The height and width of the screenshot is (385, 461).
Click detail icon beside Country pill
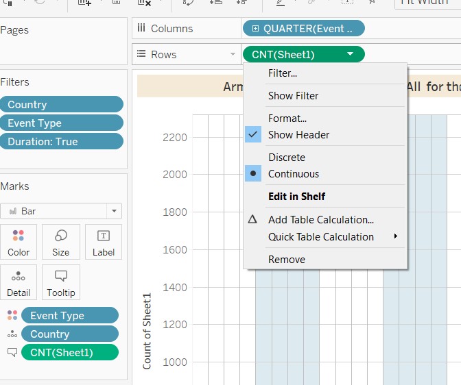(x=11, y=334)
